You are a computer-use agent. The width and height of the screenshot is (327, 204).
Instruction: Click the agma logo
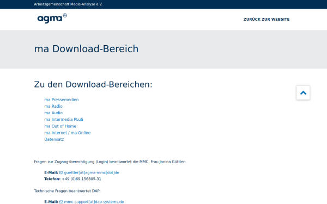pos(52,18)
